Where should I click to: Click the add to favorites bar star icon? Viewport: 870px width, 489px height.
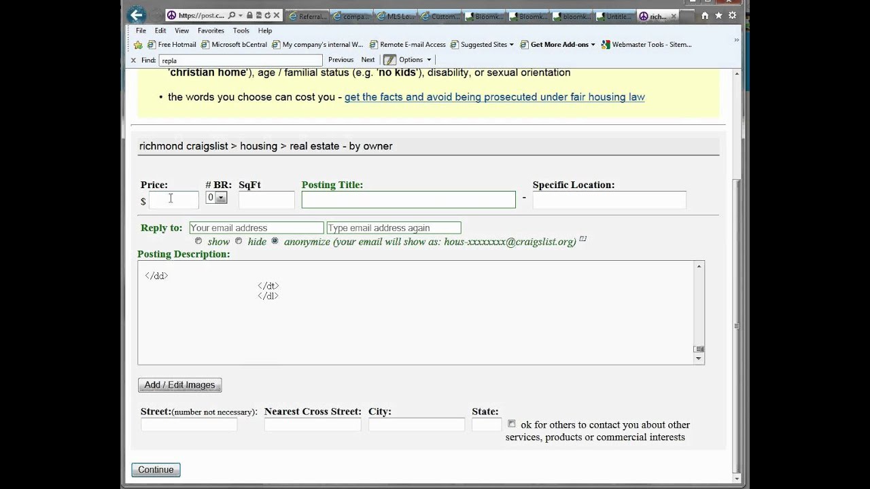tap(138, 45)
